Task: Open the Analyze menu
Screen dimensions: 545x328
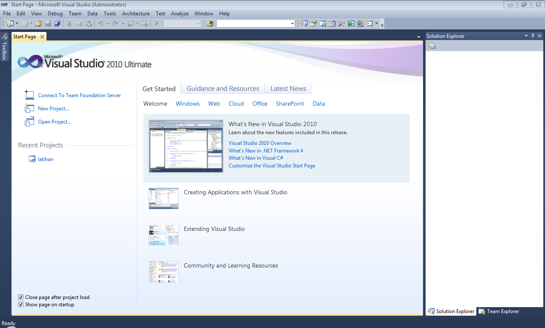Action: click(x=180, y=14)
